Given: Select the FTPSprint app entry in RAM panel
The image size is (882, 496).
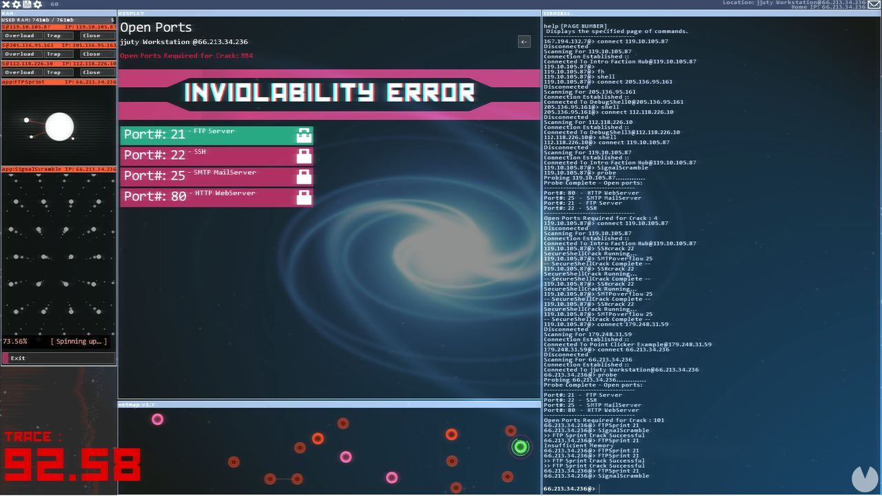Looking at the screenshot, I should 59,81.
